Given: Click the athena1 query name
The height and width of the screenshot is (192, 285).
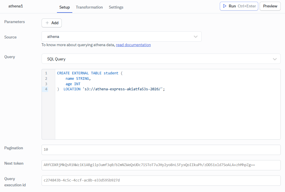Looking at the screenshot, I should [16, 6].
